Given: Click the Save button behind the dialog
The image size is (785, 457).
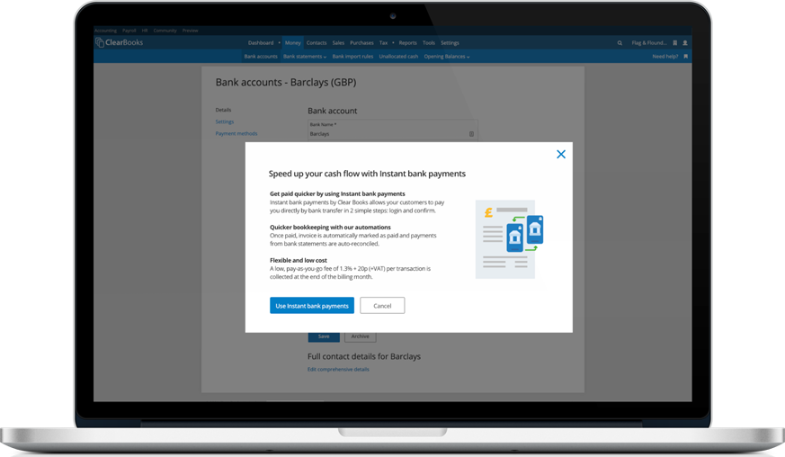Looking at the screenshot, I should tap(324, 336).
